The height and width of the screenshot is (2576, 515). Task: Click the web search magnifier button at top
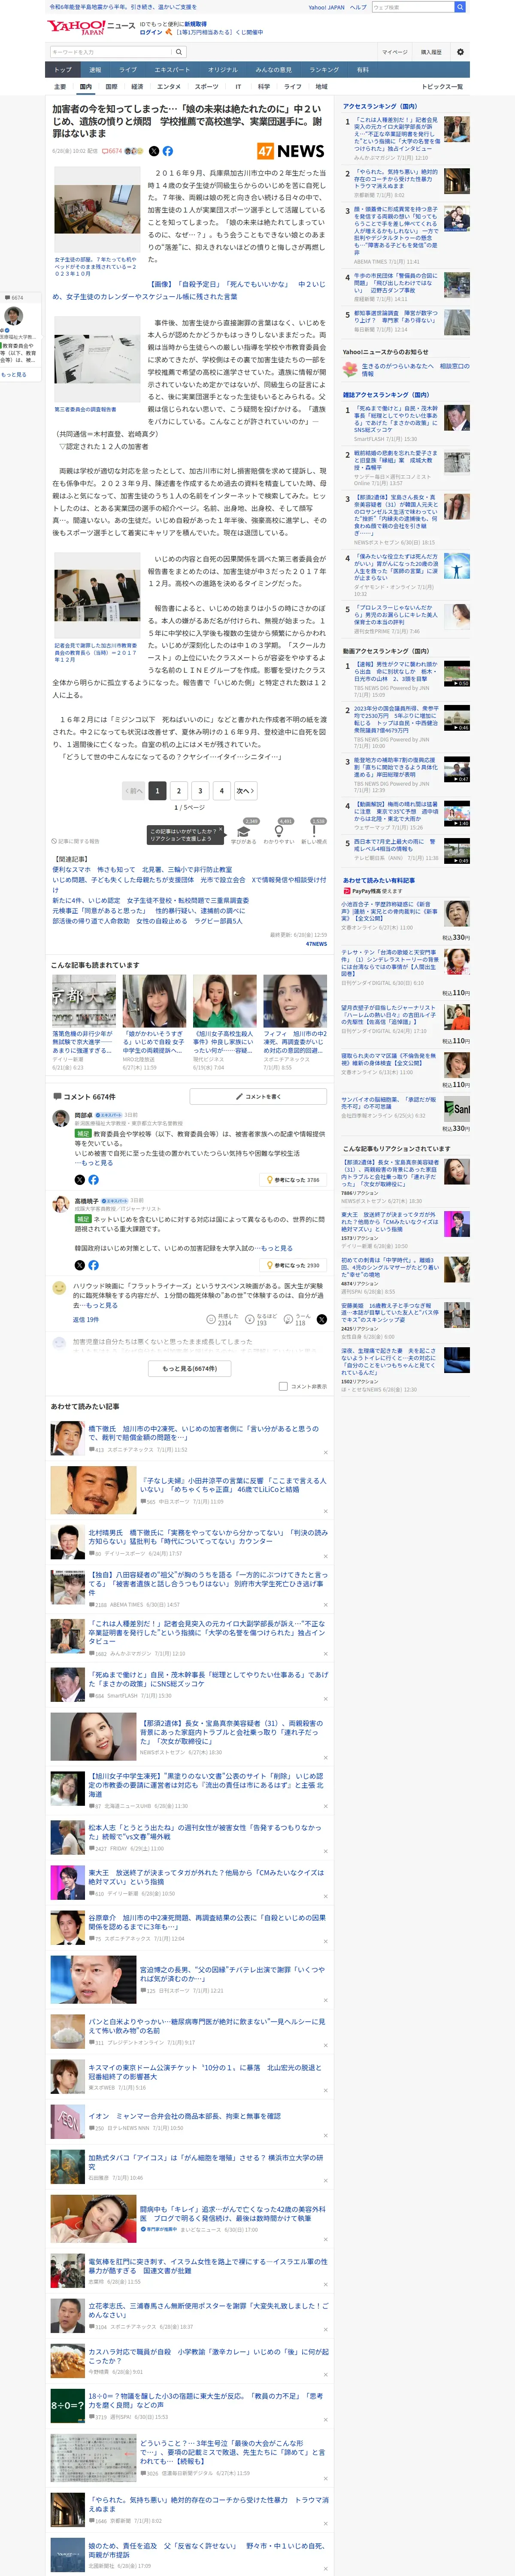(460, 7)
